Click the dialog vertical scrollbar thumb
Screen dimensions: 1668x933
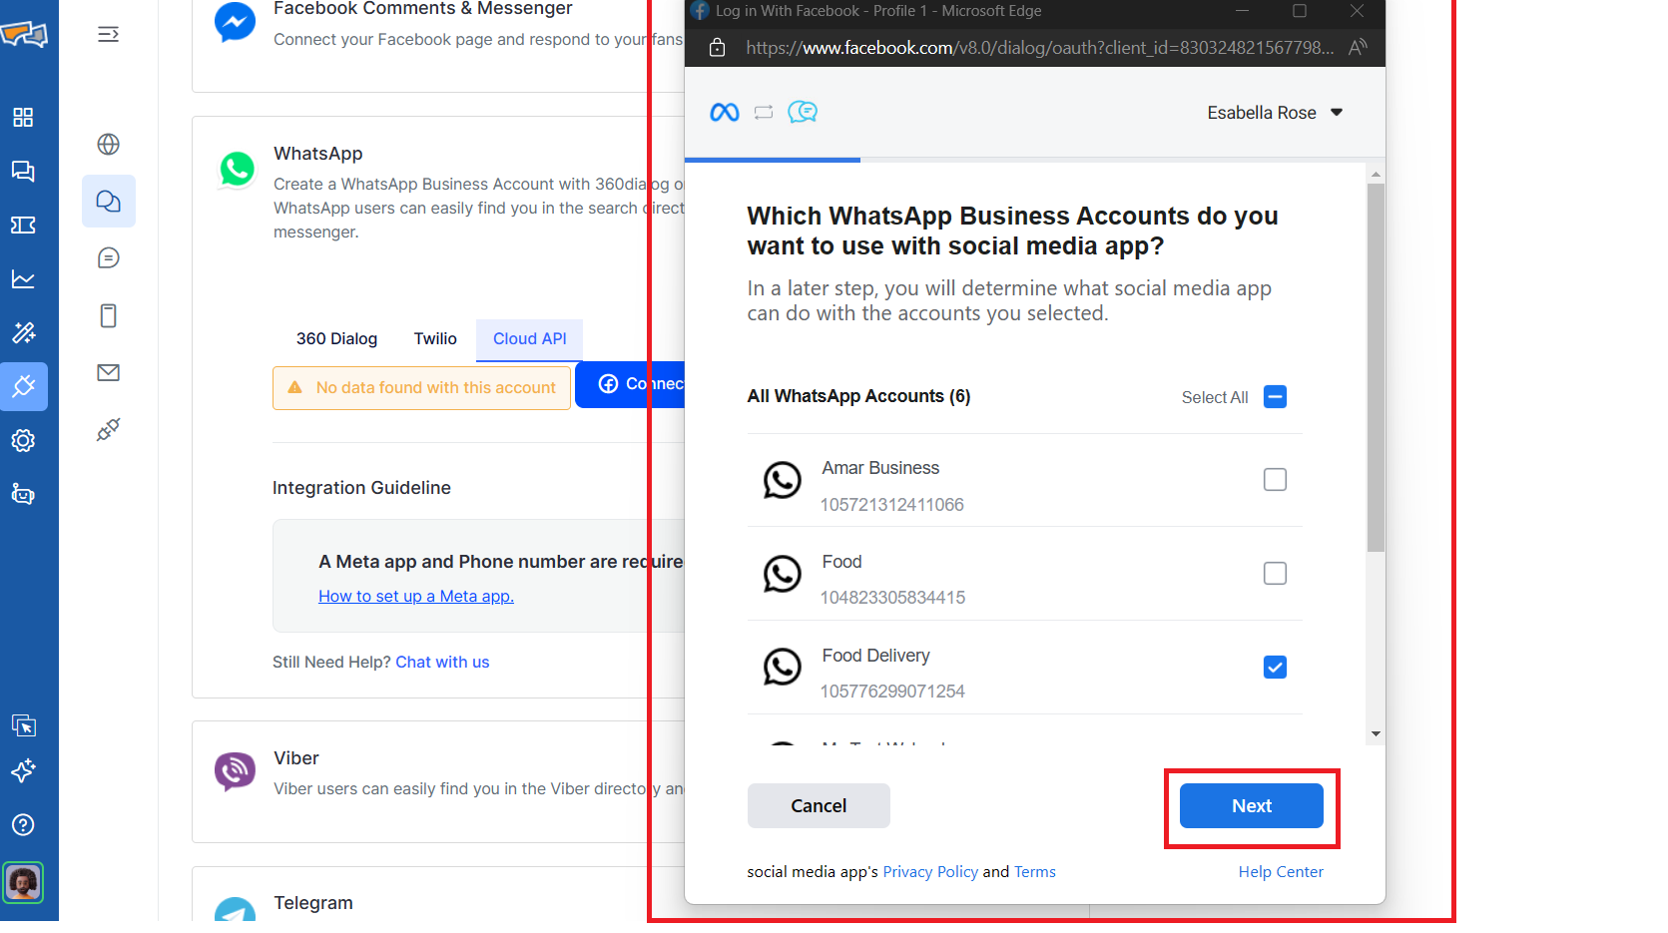click(1376, 367)
